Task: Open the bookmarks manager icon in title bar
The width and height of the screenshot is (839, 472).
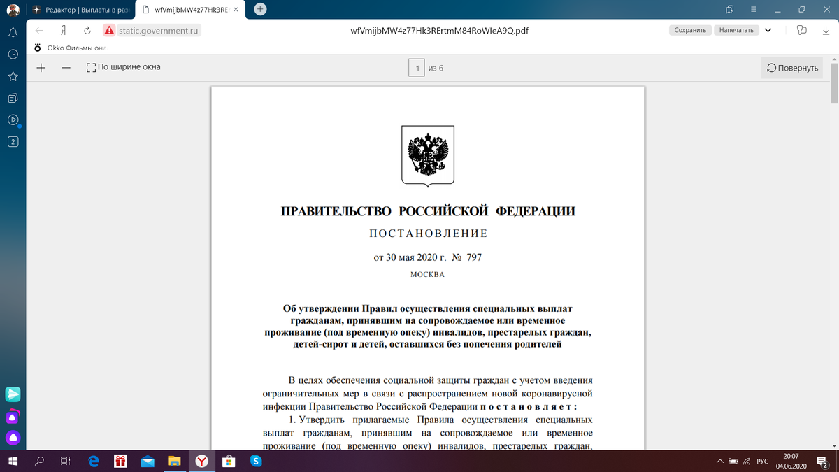Action: click(x=729, y=10)
